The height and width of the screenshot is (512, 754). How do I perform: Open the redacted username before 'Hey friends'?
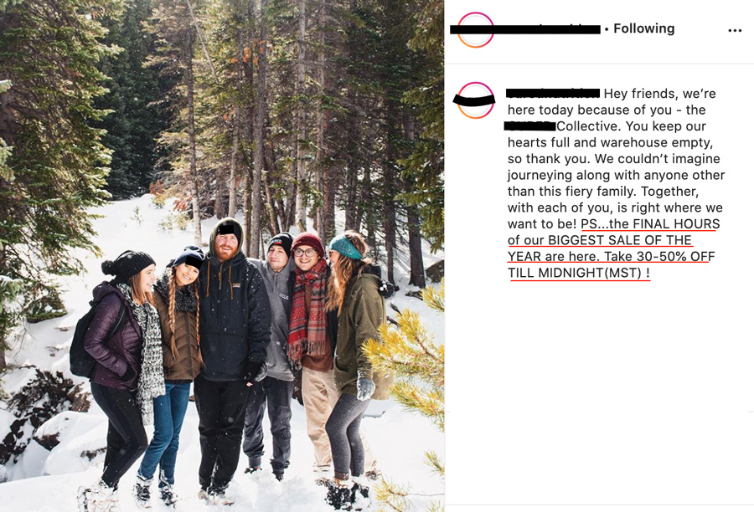(x=553, y=93)
